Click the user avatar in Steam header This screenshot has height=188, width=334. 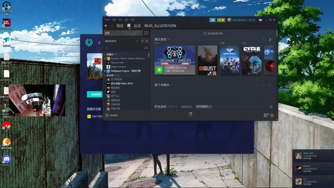229,20
